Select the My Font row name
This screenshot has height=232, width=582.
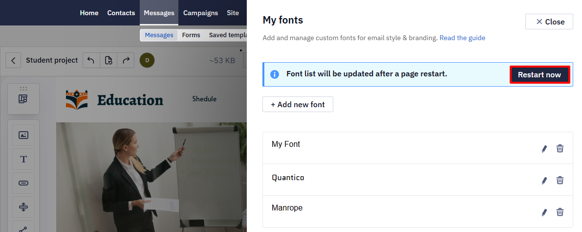tap(286, 144)
